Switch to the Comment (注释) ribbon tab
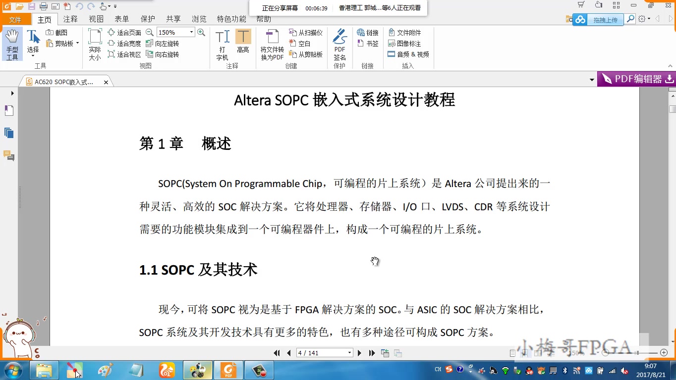 [70, 19]
